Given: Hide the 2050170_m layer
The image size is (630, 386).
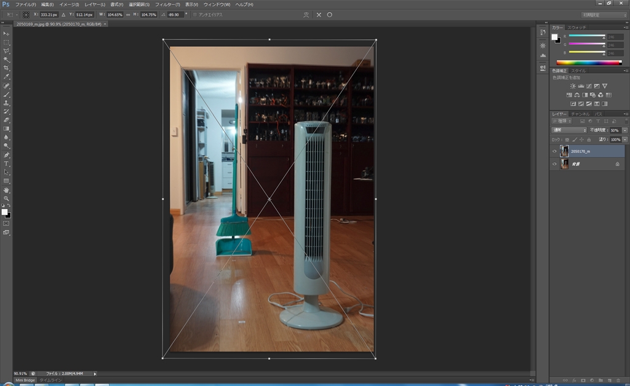Looking at the screenshot, I should [554, 151].
